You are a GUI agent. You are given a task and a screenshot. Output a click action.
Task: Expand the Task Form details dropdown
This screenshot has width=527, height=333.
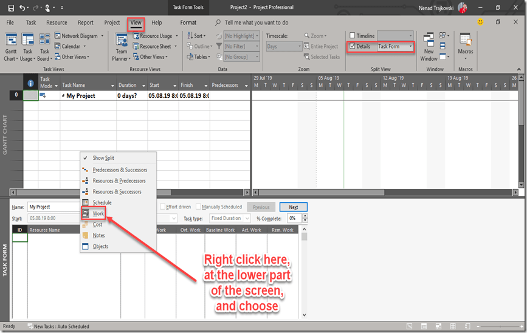click(x=410, y=46)
